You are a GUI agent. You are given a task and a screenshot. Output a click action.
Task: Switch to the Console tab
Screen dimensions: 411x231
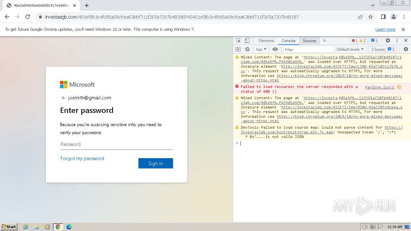pyautogui.click(x=288, y=40)
